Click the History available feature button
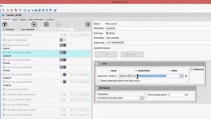Screen dimensions: 211x119 click(132, 54)
